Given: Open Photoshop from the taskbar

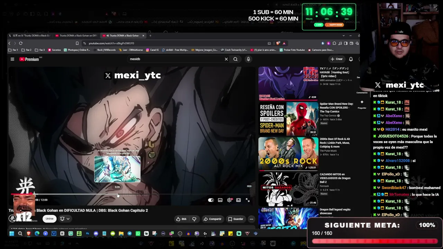Looking at the screenshot, I should [x=88, y=234].
